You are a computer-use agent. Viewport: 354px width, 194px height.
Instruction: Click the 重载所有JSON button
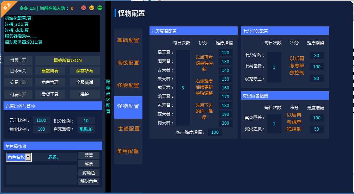[x=67, y=61]
